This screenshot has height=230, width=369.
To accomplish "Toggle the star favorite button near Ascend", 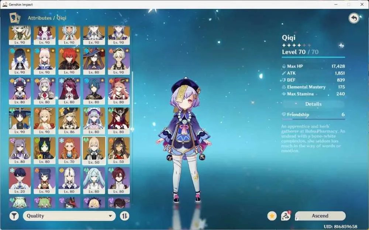I will (x=272, y=216).
